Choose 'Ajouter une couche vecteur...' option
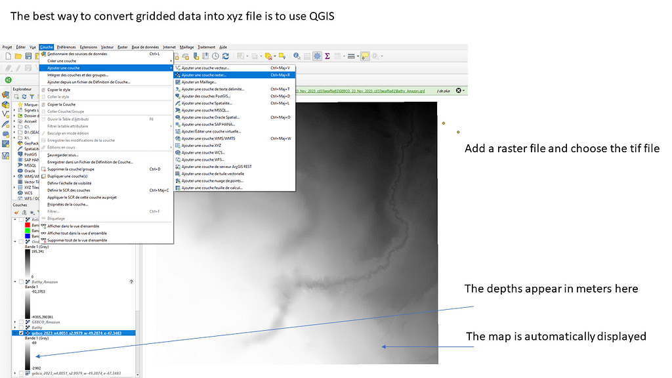 coord(205,68)
